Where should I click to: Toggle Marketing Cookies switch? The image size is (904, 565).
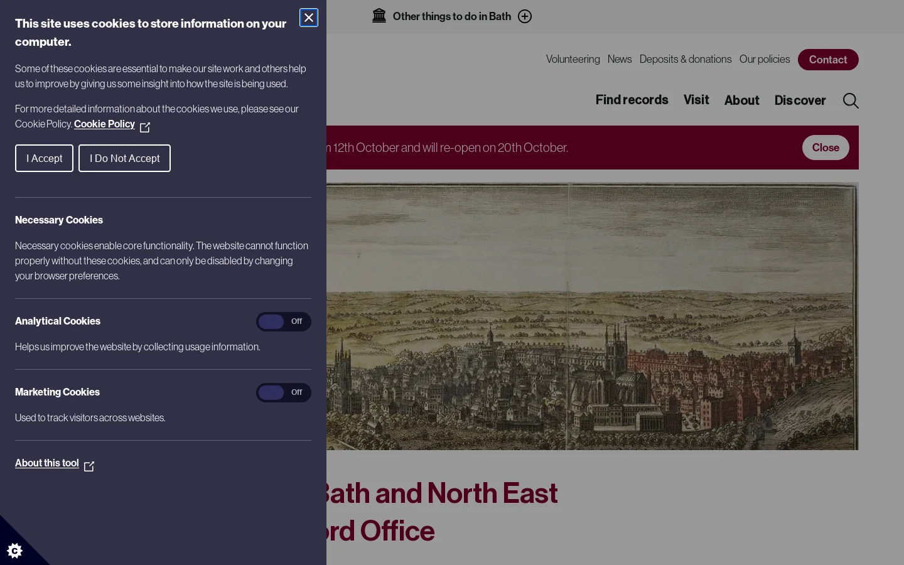[284, 392]
